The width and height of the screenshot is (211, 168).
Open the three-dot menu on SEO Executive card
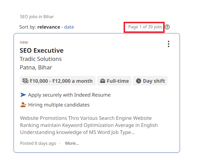[x=169, y=44]
